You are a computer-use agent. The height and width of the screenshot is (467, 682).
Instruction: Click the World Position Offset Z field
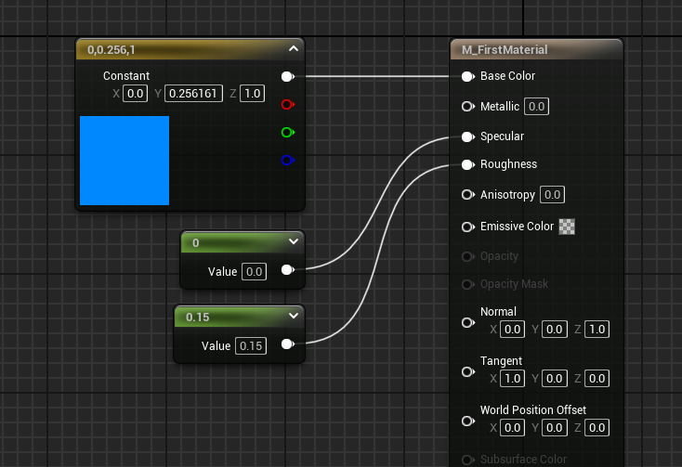click(597, 427)
